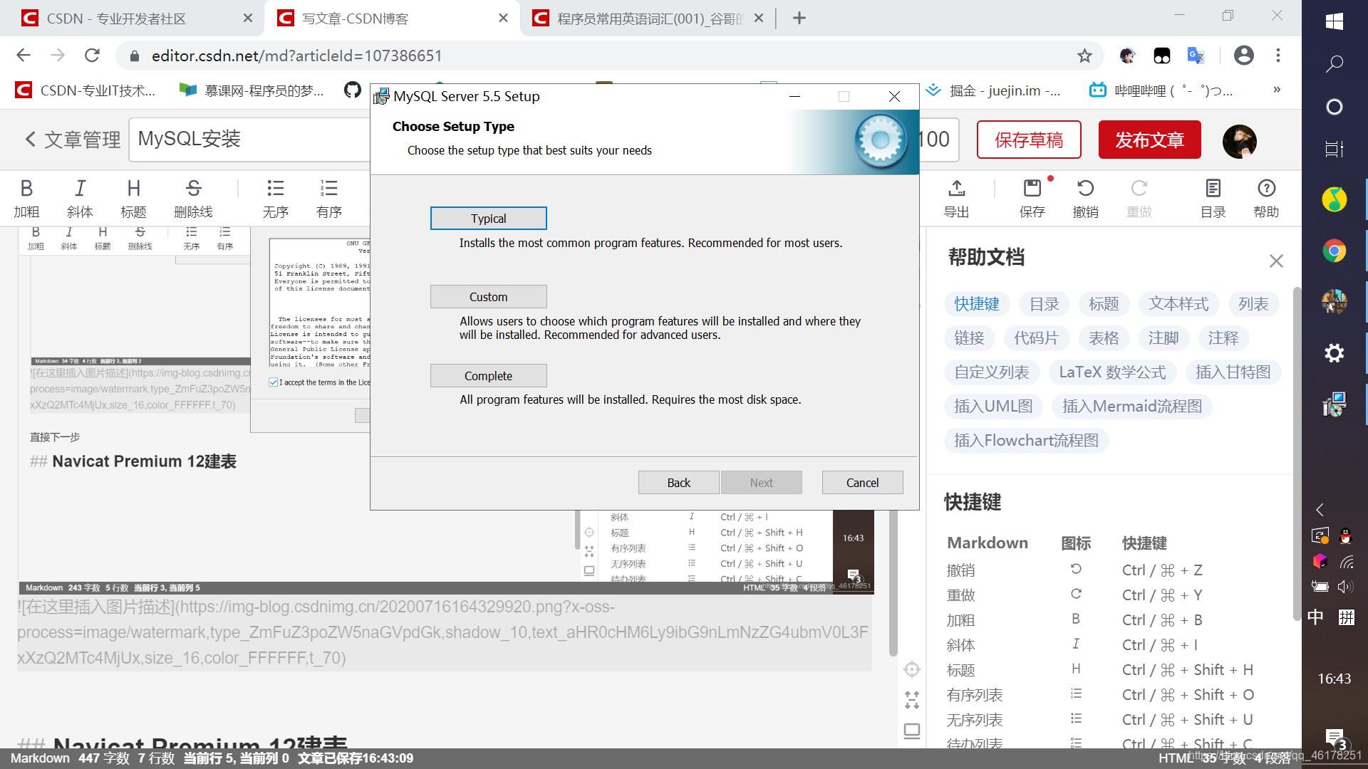This screenshot has height=769, width=1368.
Task: Bookmark this page with the star icon
Action: click(1084, 56)
